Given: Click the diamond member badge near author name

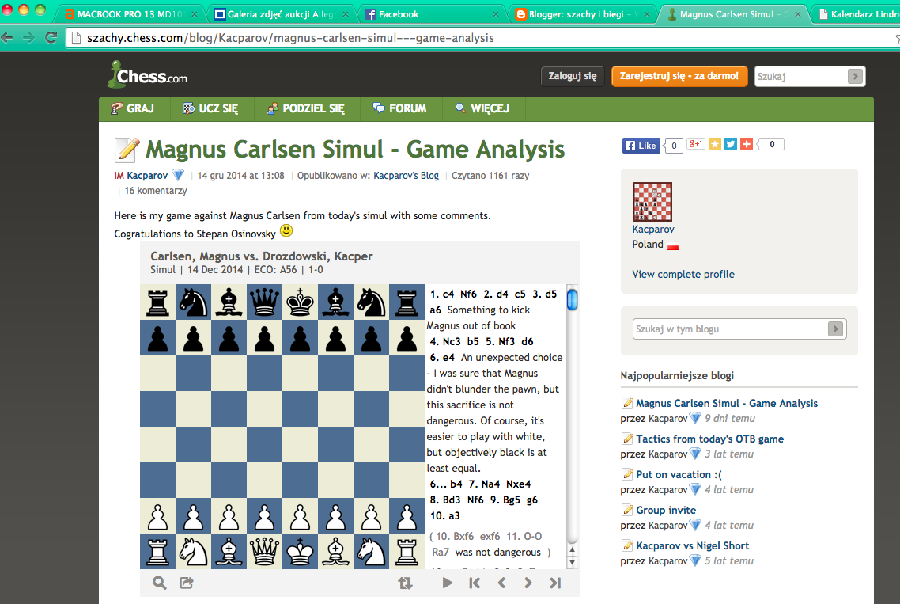Looking at the screenshot, I should click(179, 175).
